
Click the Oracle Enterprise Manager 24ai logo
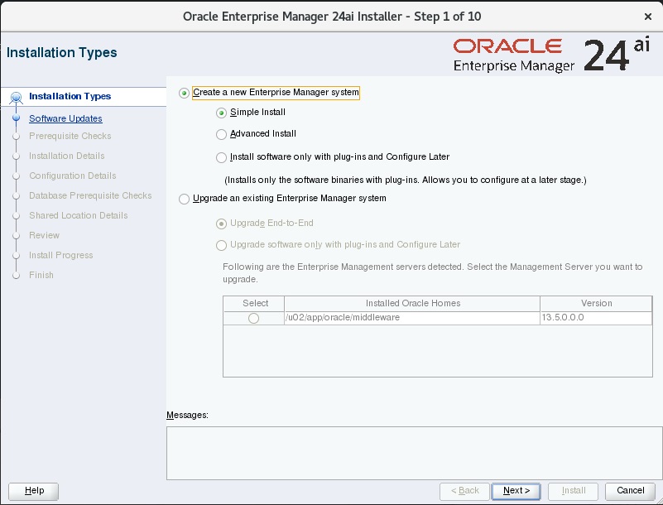551,55
